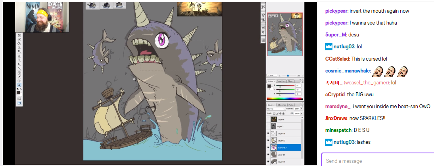The height and width of the screenshot is (166, 434).
Task: Hide Layer 11 using its eye icon
Action: (268, 133)
